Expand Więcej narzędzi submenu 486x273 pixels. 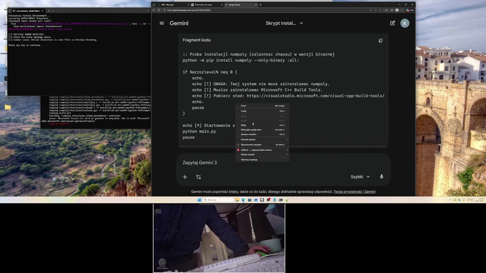287,154
